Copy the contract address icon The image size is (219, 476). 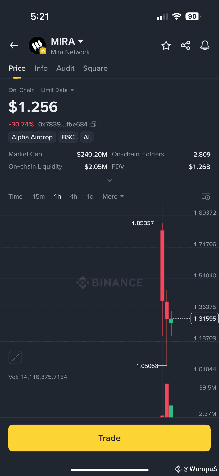pos(93,124)
